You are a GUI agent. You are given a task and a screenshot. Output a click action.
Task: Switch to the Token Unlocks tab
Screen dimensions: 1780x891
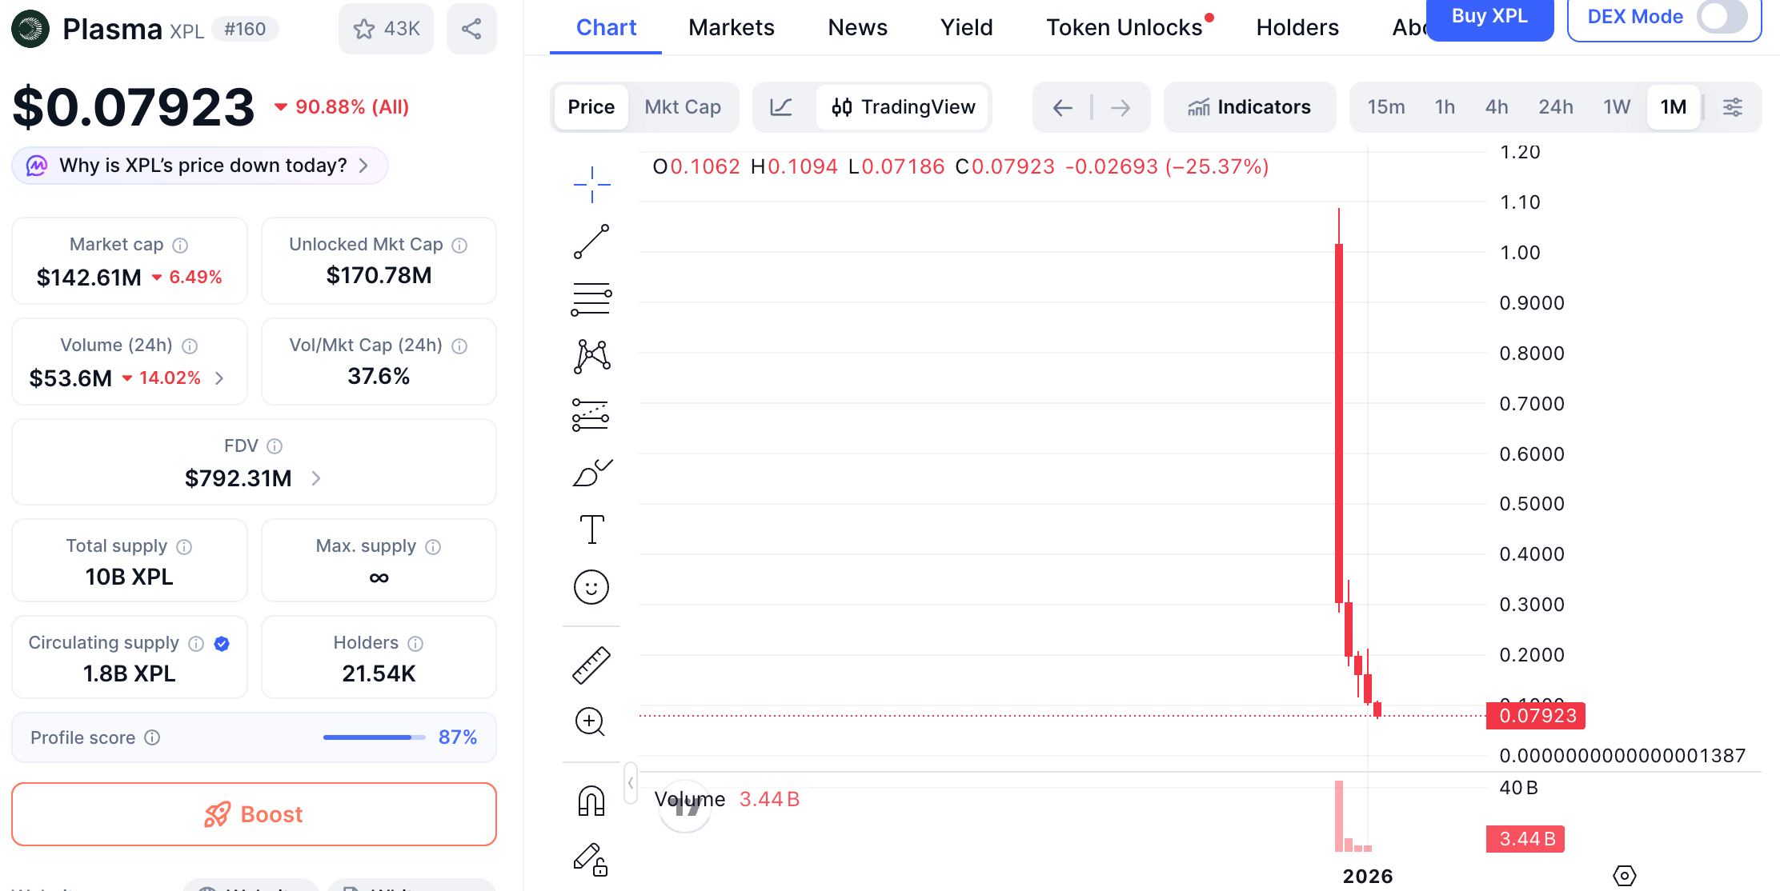coord(1124,28)
